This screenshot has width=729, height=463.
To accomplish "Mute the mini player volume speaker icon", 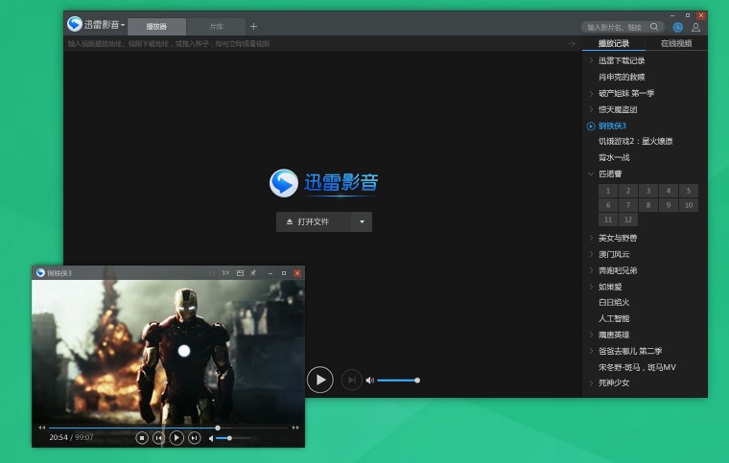I will point(211,438).
